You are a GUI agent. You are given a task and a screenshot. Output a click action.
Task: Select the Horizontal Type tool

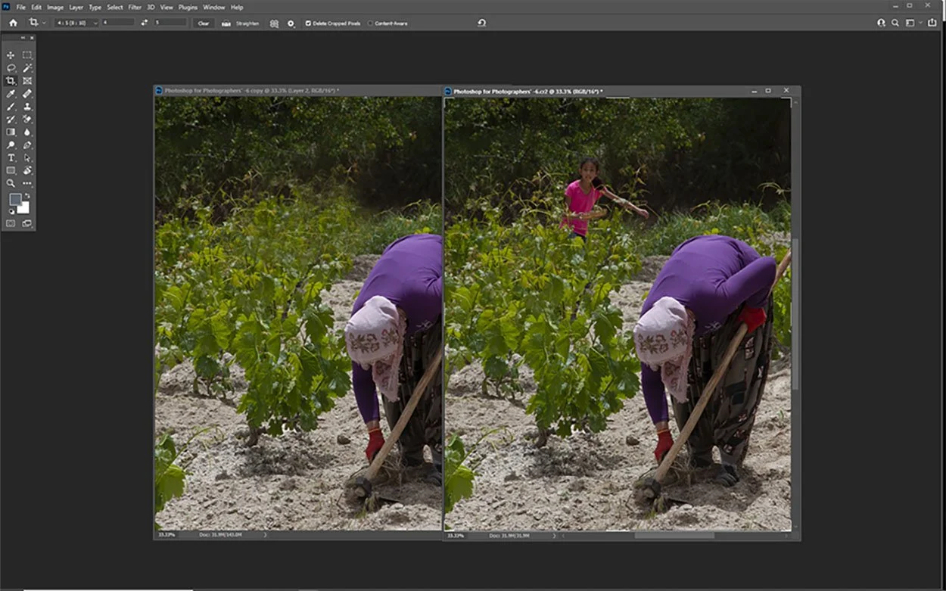point(11,157)
